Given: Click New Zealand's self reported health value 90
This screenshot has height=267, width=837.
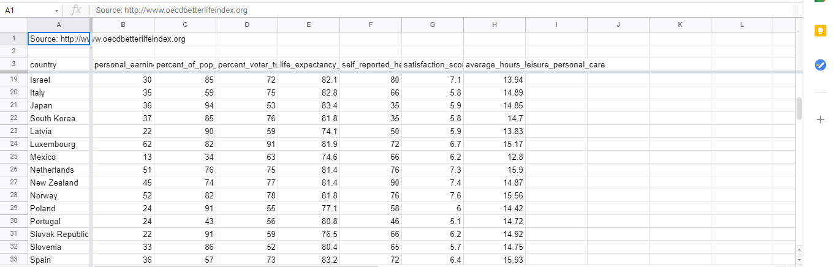Looking at the screenshot, I should (x=371, y=182).
